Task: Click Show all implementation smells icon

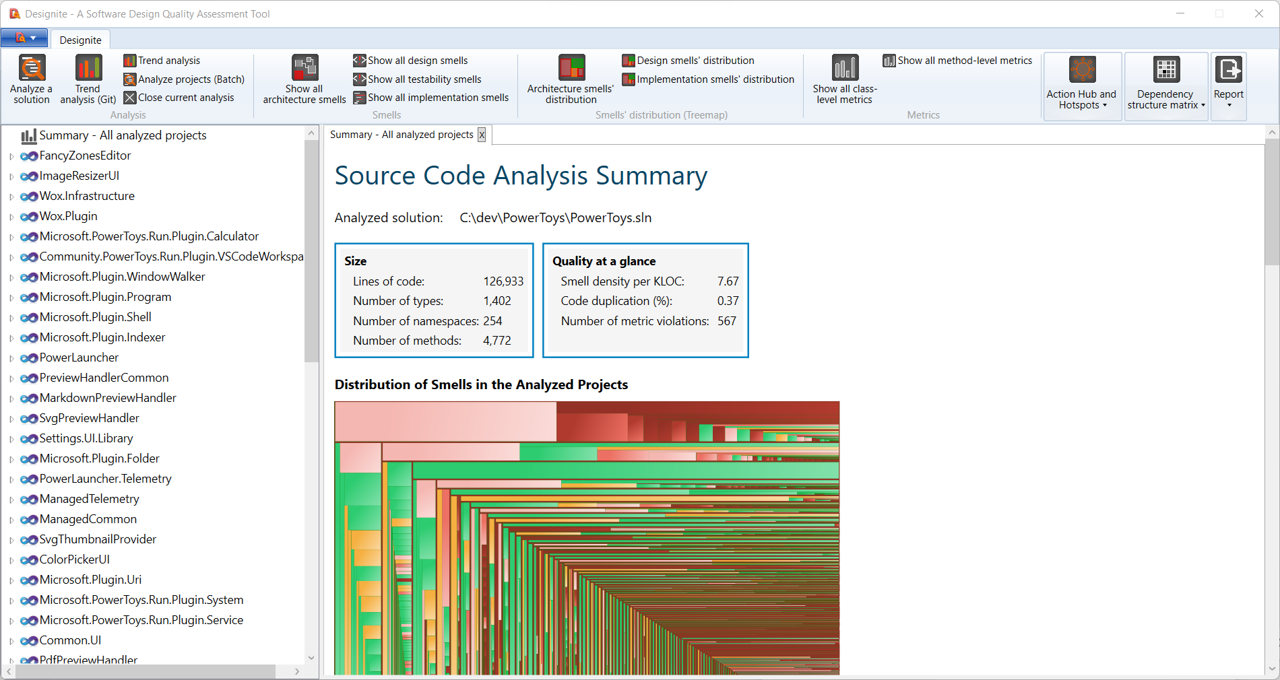Action: coord(360,98)
